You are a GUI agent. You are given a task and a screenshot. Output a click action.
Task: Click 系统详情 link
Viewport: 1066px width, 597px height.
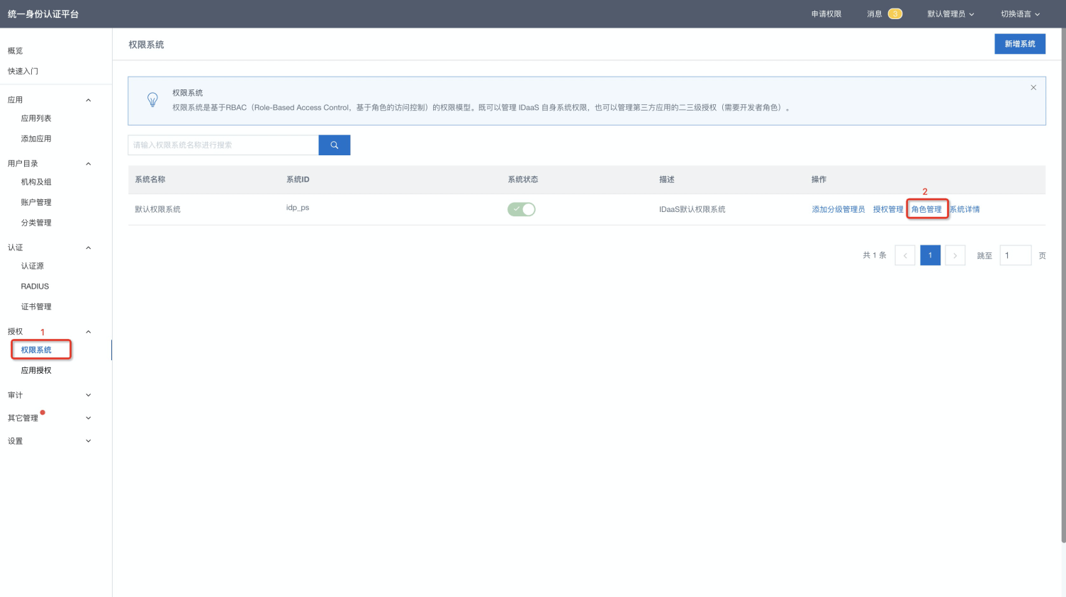coord(965,209)
